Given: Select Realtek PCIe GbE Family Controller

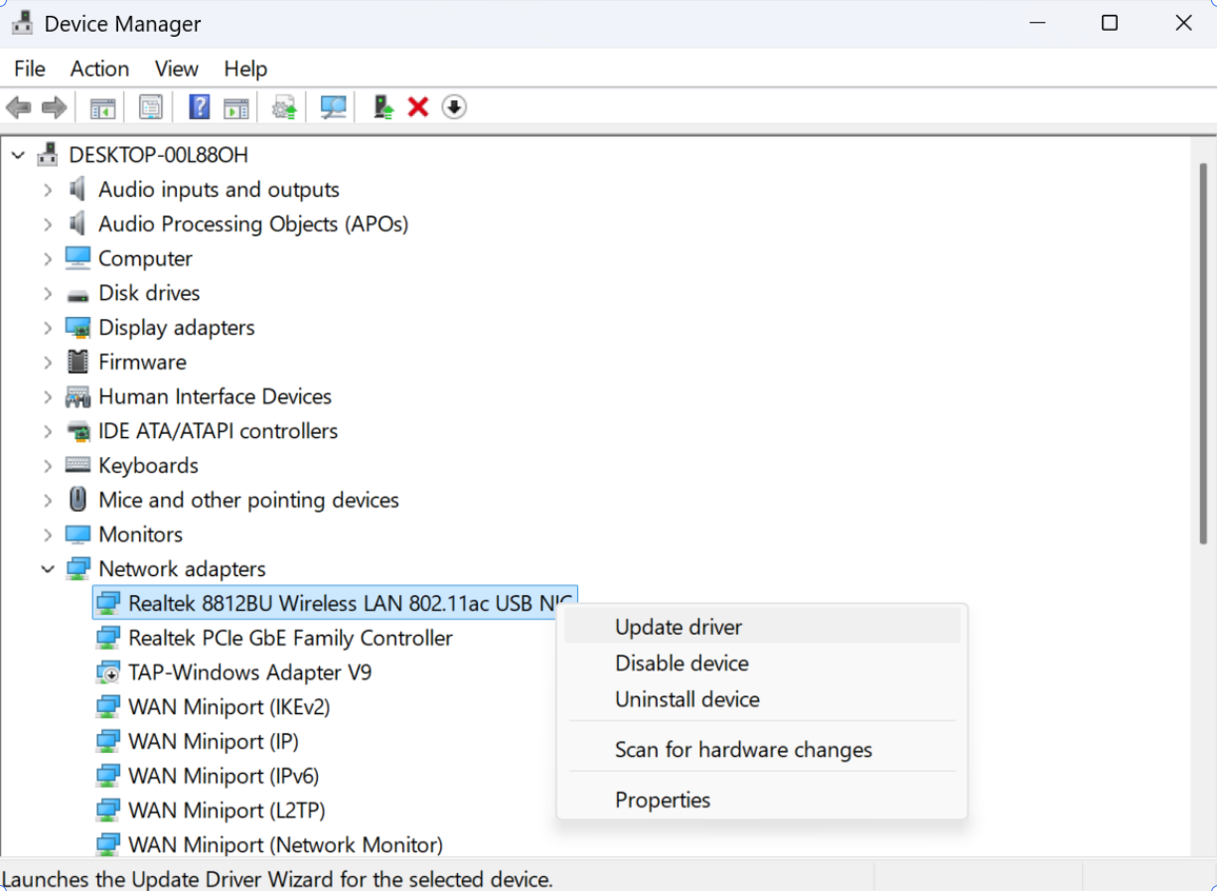Looking at the screenshot, I should (x=290, y=638).
